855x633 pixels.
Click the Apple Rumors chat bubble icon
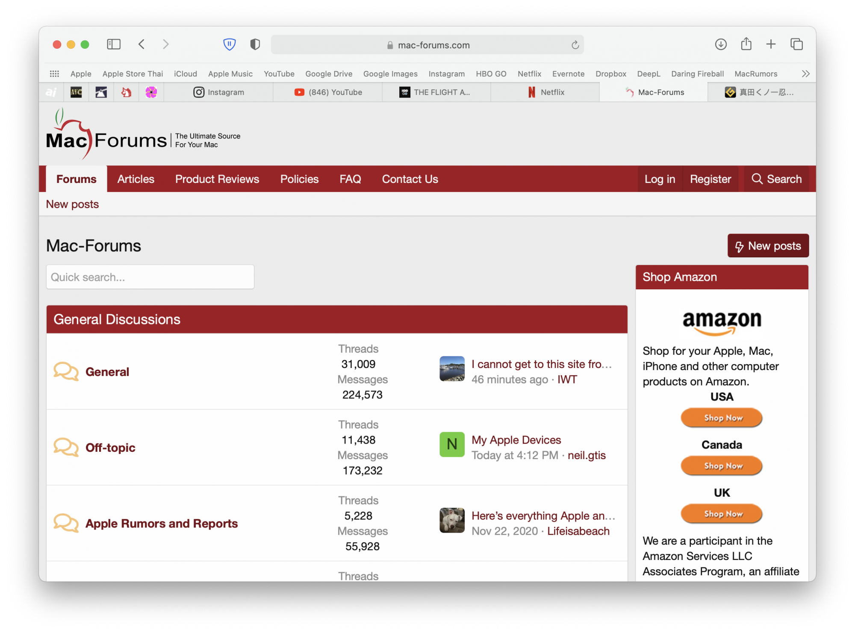pyautogui.click(x=66, y=523)
